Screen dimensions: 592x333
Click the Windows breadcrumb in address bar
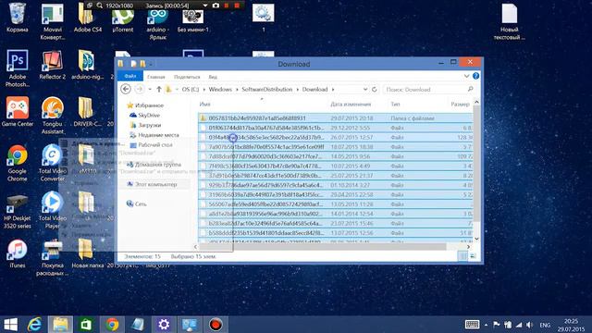[x=220, y=90]
